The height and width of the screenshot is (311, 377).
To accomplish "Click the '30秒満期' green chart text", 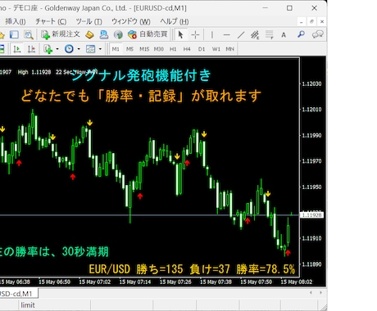I will (x=85, y=251).
